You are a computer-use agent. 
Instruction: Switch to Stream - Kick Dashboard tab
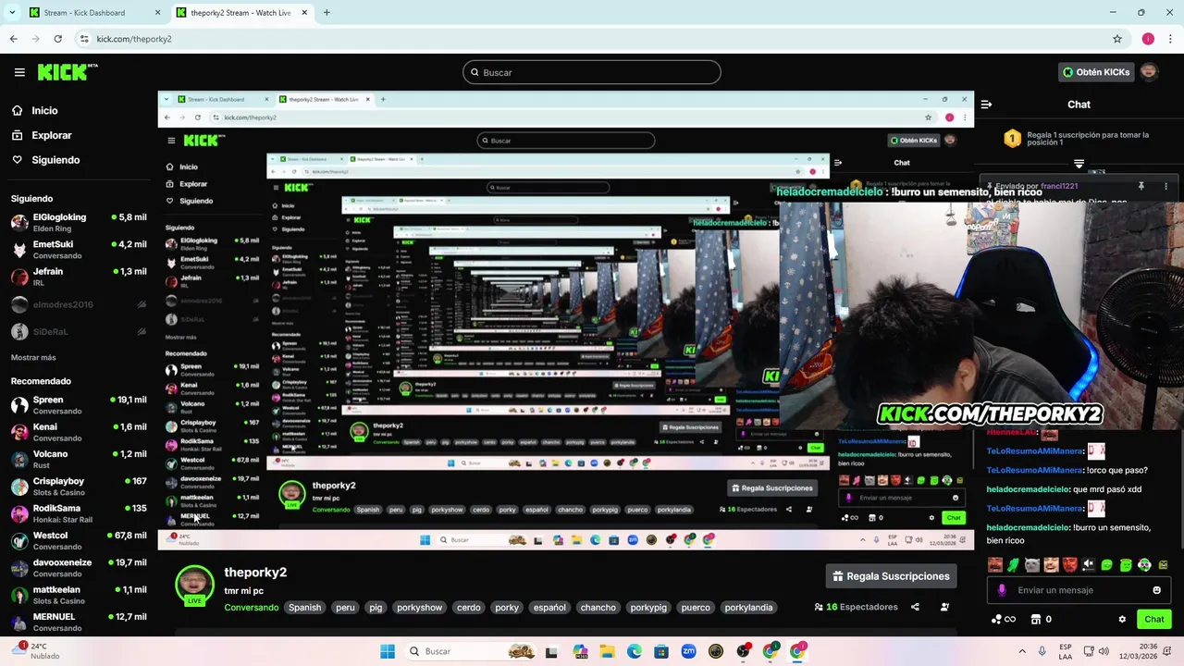[x=96, y=13]
